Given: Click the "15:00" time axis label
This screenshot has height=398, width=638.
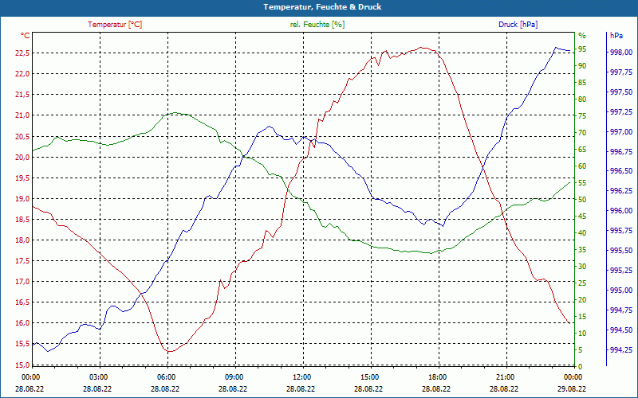Looking at the screenshot, I should (369, 377).
